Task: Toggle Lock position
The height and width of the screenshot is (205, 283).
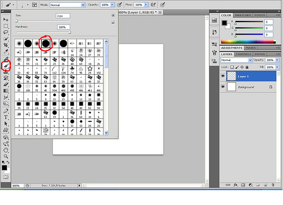Action: [242, 67]
